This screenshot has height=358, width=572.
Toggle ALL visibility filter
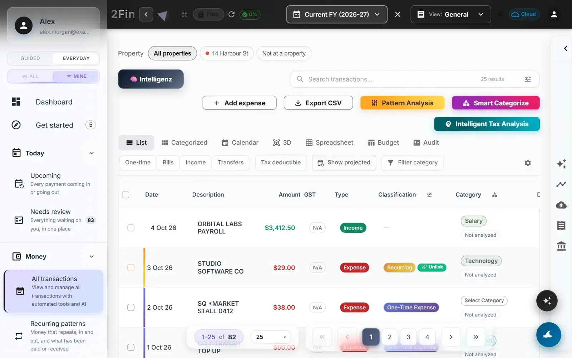point(30,76)
